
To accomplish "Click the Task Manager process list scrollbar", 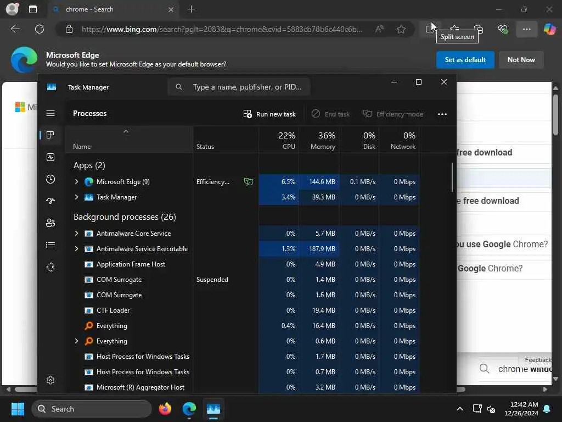I will (x=452, y=177).
